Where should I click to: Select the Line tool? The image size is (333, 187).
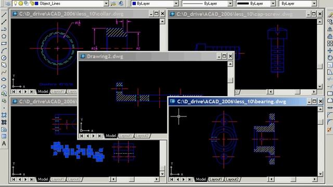4,15
